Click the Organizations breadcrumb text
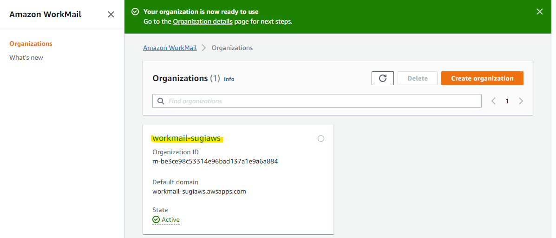 pos(232,48)
